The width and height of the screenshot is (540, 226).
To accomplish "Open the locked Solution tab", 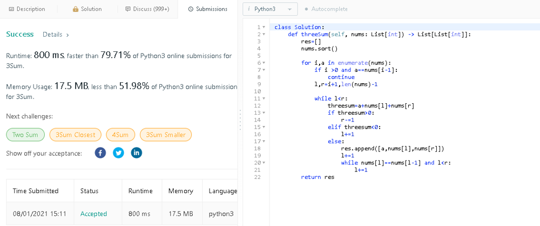I will coord(87,9).
